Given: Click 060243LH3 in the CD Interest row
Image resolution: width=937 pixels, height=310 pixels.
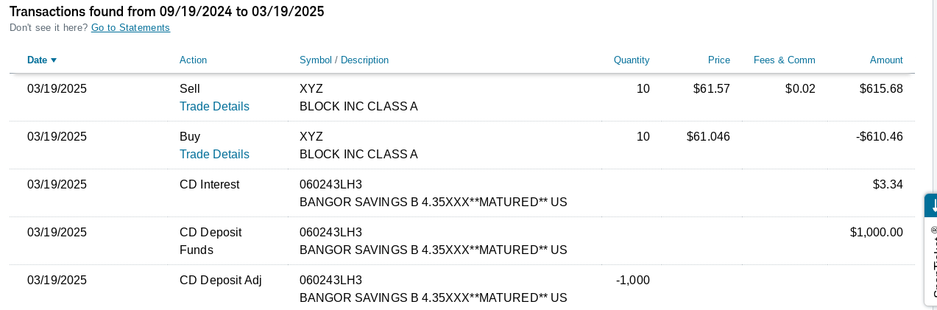Looking at the screenshot, I should pos(330,185).
